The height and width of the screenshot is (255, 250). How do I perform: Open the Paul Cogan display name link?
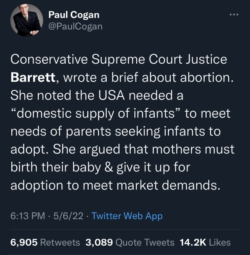coord(74,15)
